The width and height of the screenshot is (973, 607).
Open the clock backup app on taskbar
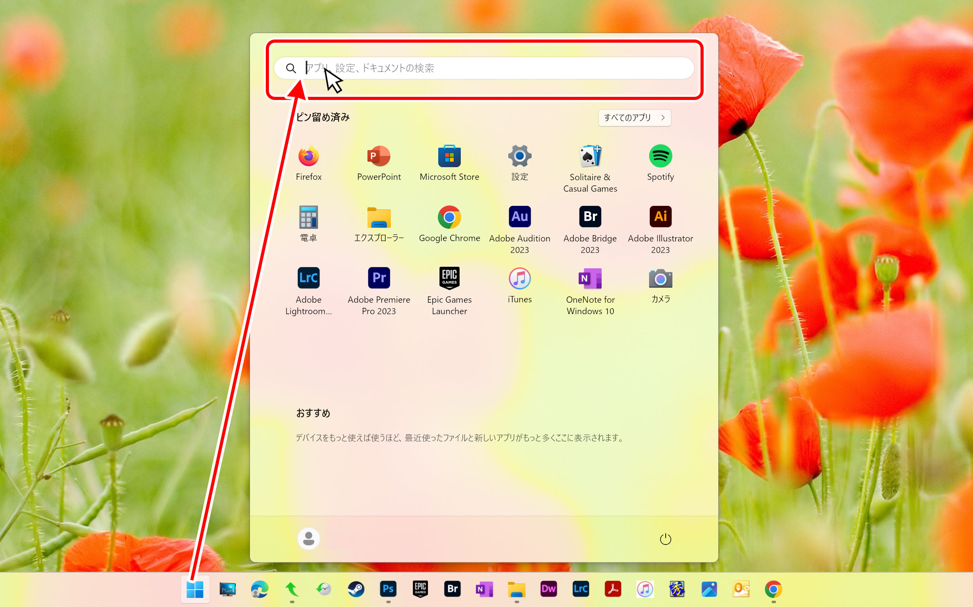coord(324,589)
